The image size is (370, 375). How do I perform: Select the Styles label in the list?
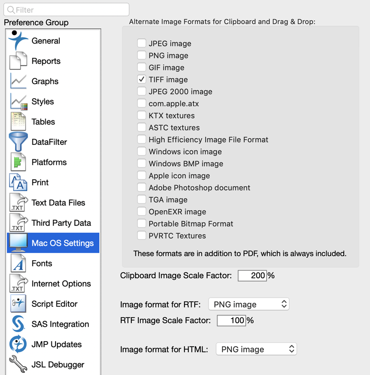(43, 101)
